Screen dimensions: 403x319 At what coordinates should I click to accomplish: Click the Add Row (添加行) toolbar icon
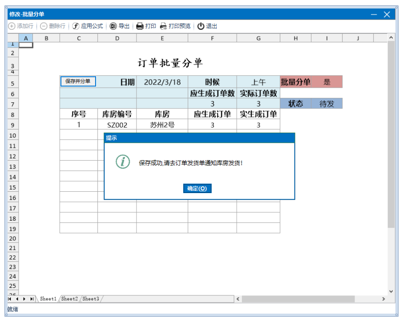point(12,26)
